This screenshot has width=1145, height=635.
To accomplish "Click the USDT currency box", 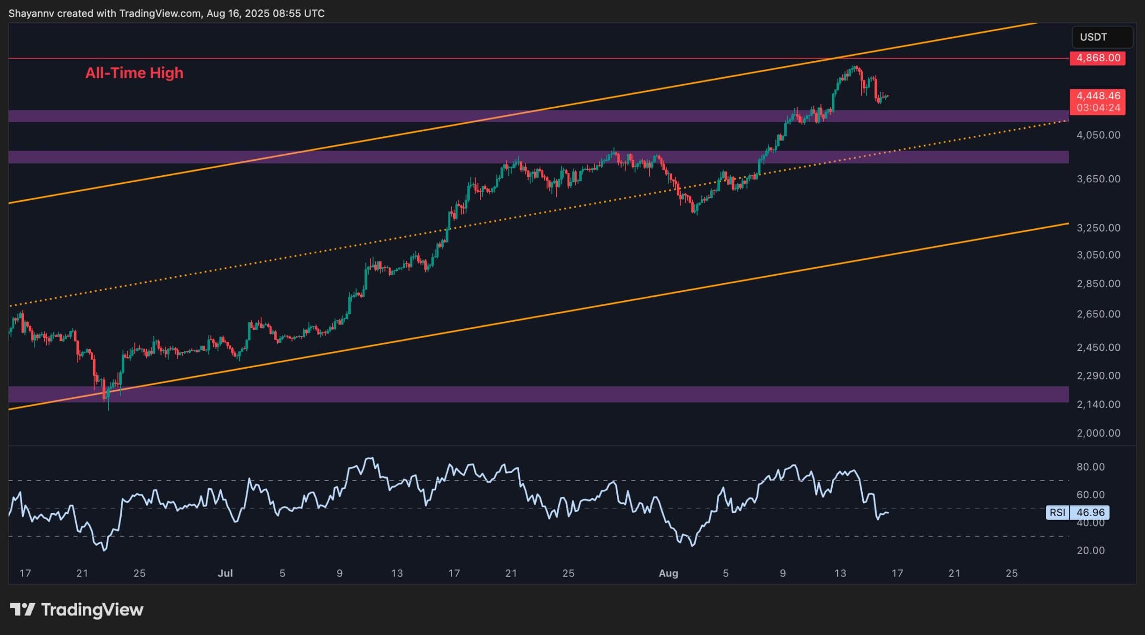I will [x=1102, y=37].
